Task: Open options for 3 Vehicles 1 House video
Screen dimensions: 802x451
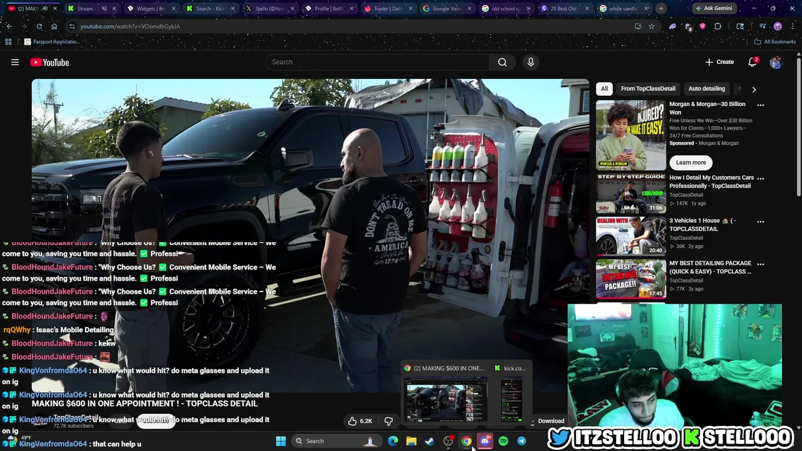Action: 761,222
